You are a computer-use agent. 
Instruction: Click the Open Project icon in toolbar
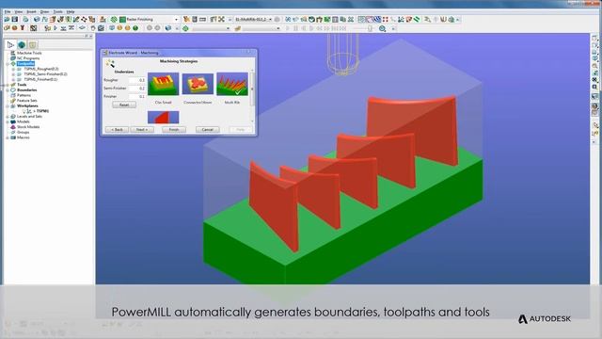(x=7, y=19)
